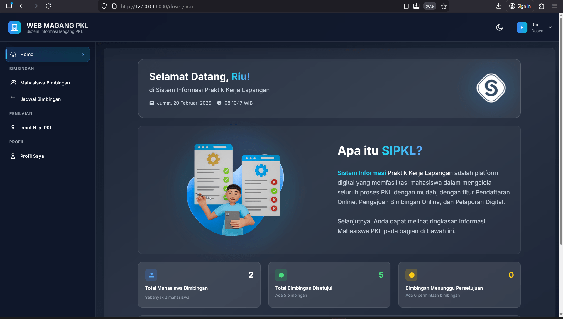Click the R avatar in the header
Image resolution: width=563 pixels, height=319 pixels.
coord(522,28)
